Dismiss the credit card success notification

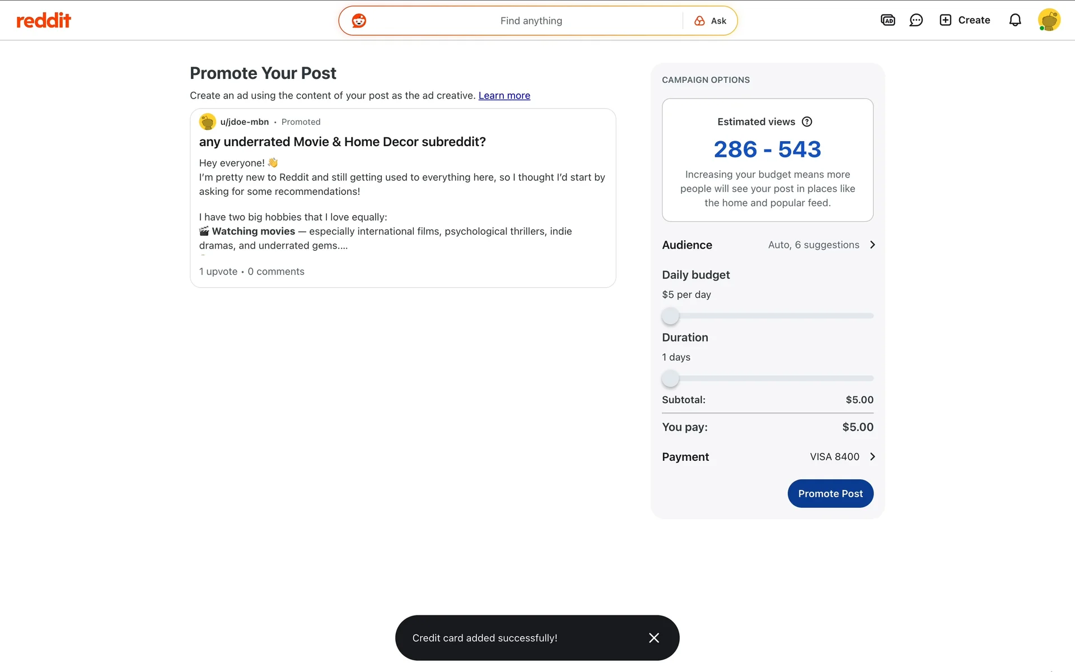[x=653, y=638]
